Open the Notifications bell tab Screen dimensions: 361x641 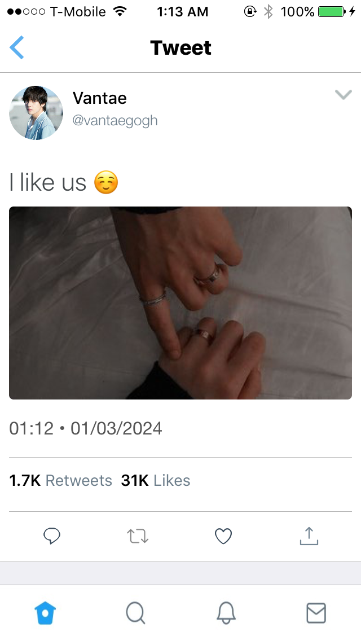(226, 613)
